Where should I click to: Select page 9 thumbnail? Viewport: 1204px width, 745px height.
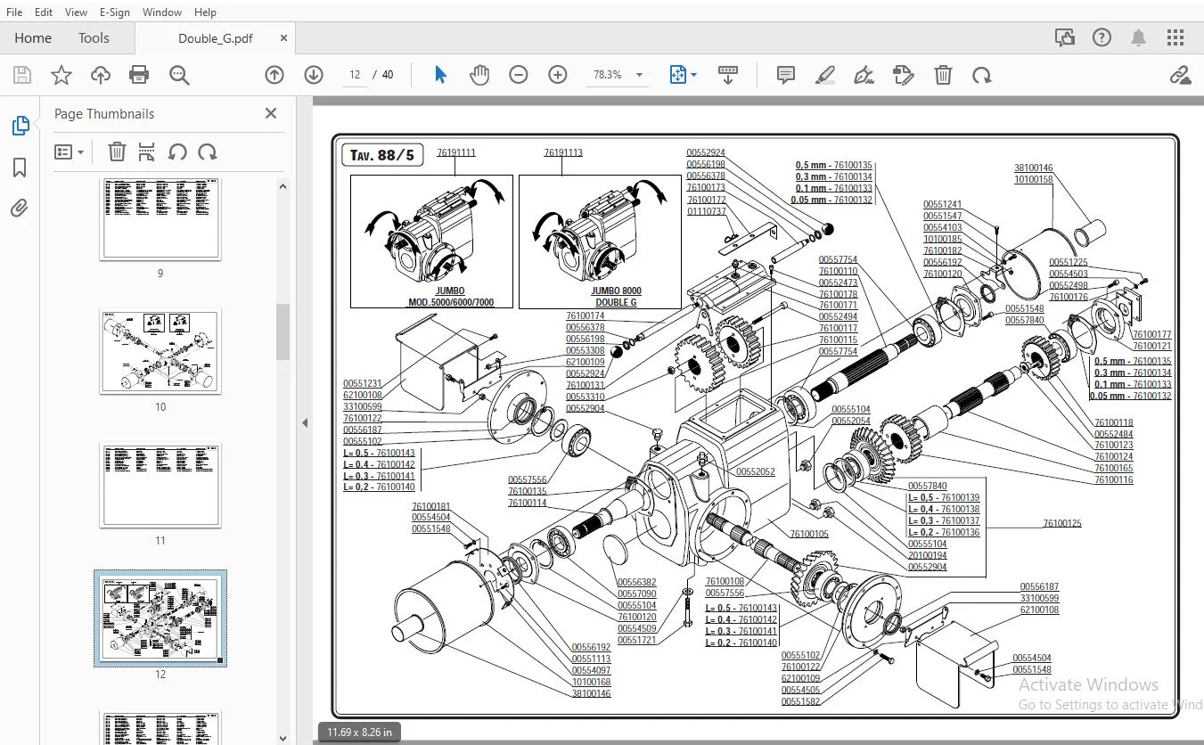click(160, 217)
